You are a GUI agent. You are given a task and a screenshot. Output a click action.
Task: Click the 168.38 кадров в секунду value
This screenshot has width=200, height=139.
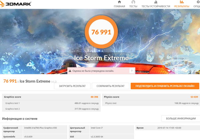click(186, 103)
